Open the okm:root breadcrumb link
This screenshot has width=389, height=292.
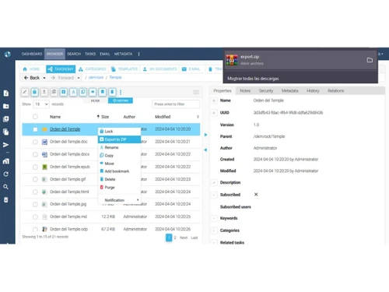coord(96,77)
